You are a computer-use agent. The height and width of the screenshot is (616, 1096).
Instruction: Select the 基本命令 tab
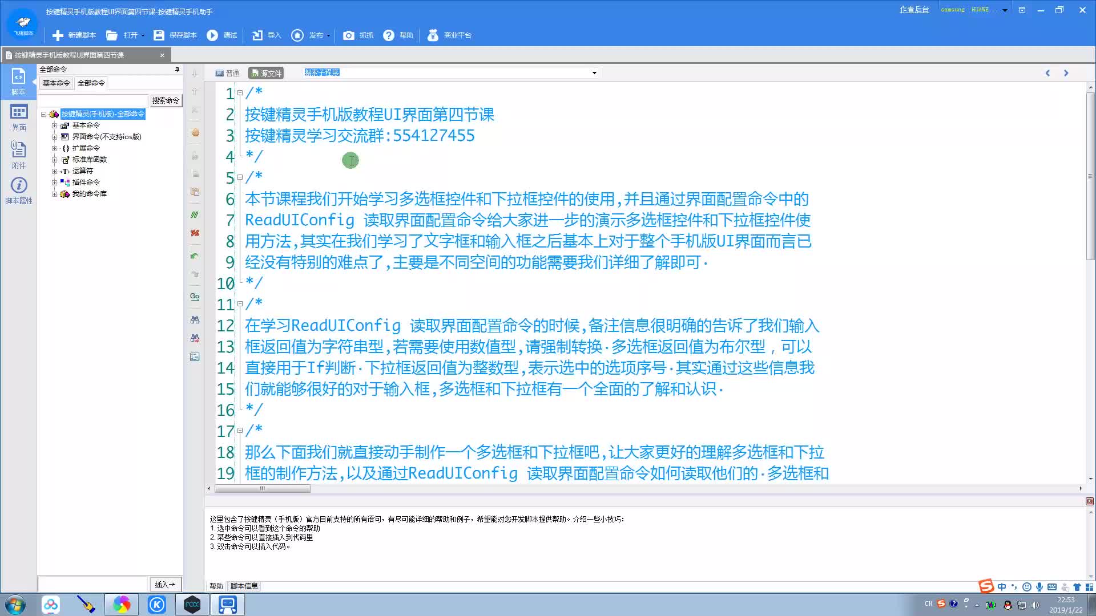tap(56, 83)
